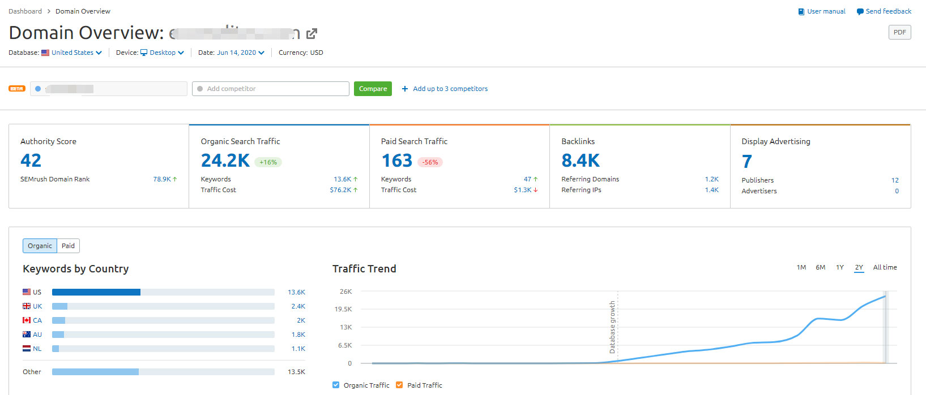Export the report with PDF button
This screenshot has height=395, width=926.
pyautogui.click(x=899, y=32)
